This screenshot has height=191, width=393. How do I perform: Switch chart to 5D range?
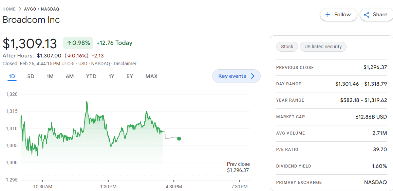click(x=31, y=76)
